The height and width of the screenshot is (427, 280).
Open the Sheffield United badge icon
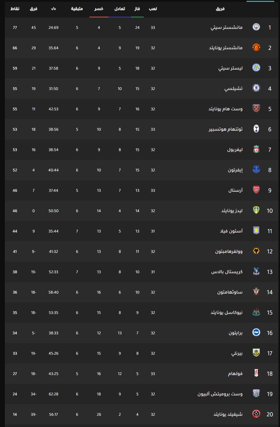coord(256,414)
